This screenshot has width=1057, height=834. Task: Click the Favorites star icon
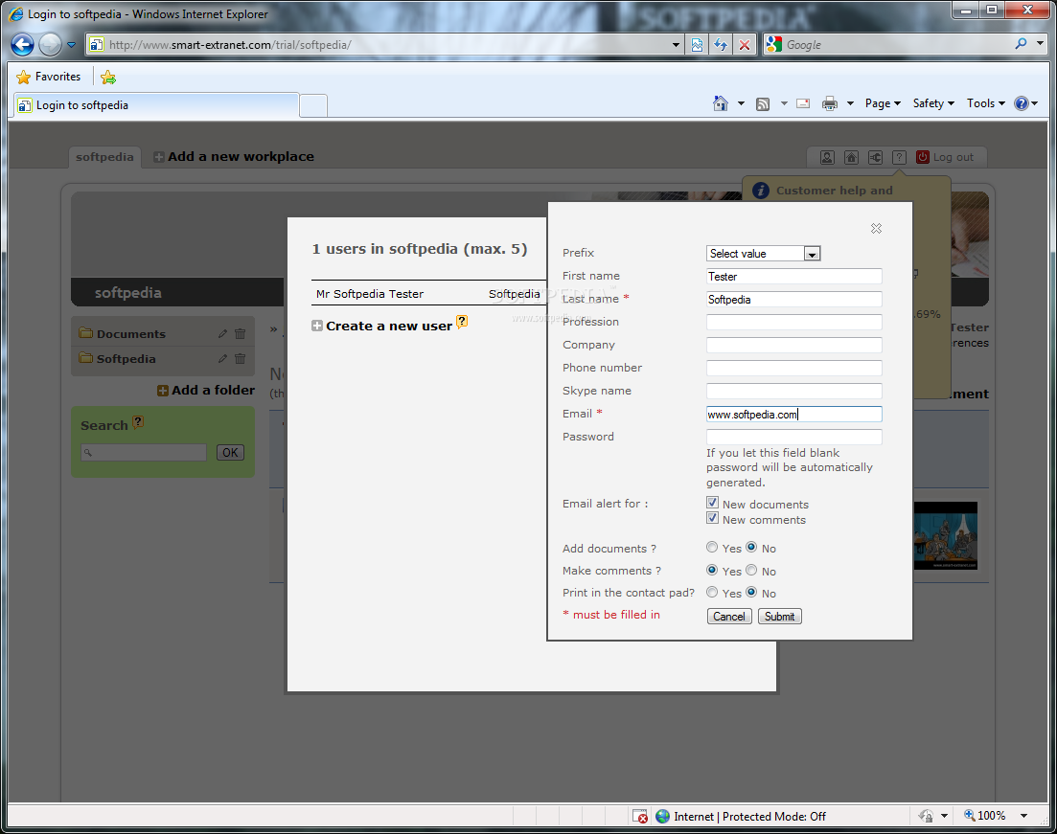click(x=24, y=77)
